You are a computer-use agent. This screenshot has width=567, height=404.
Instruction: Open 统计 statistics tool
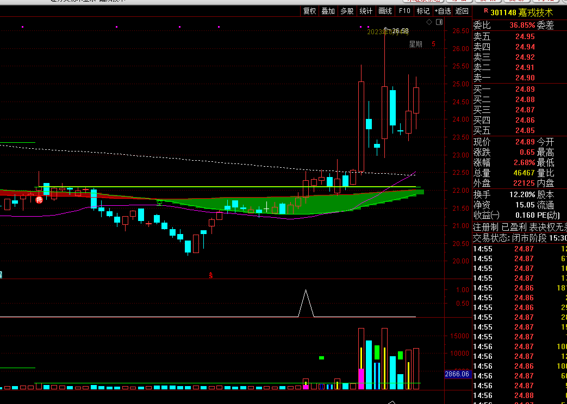tap(366, 11)
